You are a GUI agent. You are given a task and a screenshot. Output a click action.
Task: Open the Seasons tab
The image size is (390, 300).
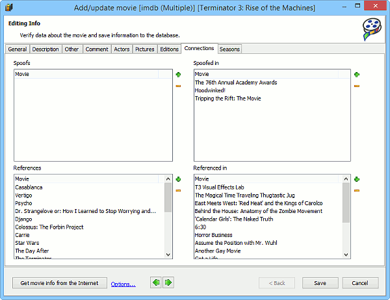229,49
